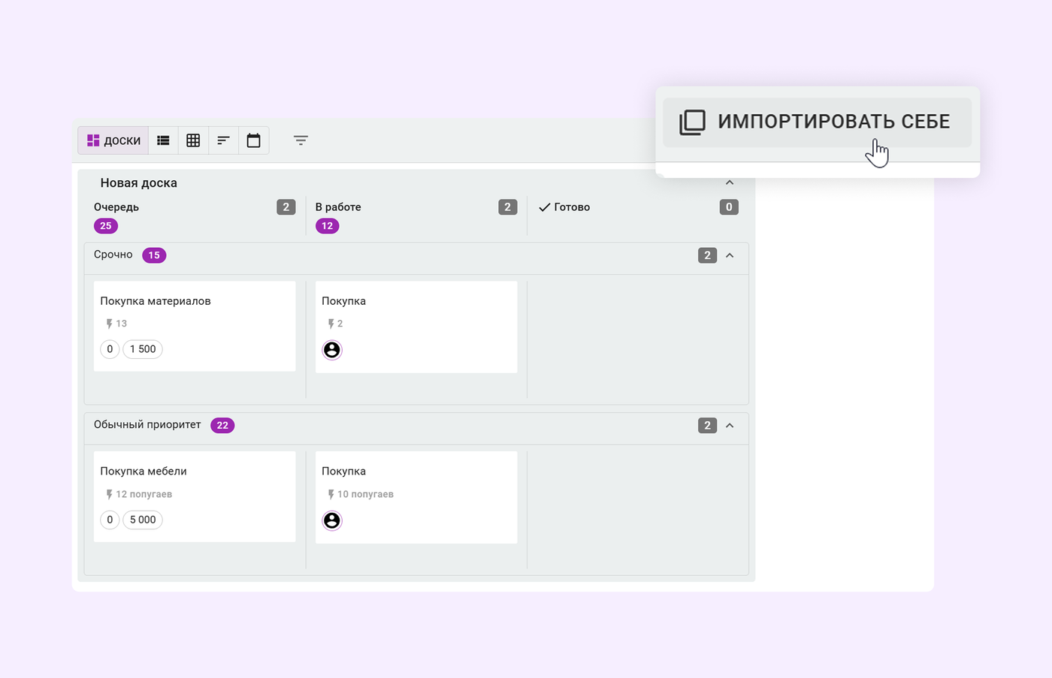Click the purple 22 badge beside Обычный приоритет
Viewport: 1052px width, 678px height.
coord(222,426)
